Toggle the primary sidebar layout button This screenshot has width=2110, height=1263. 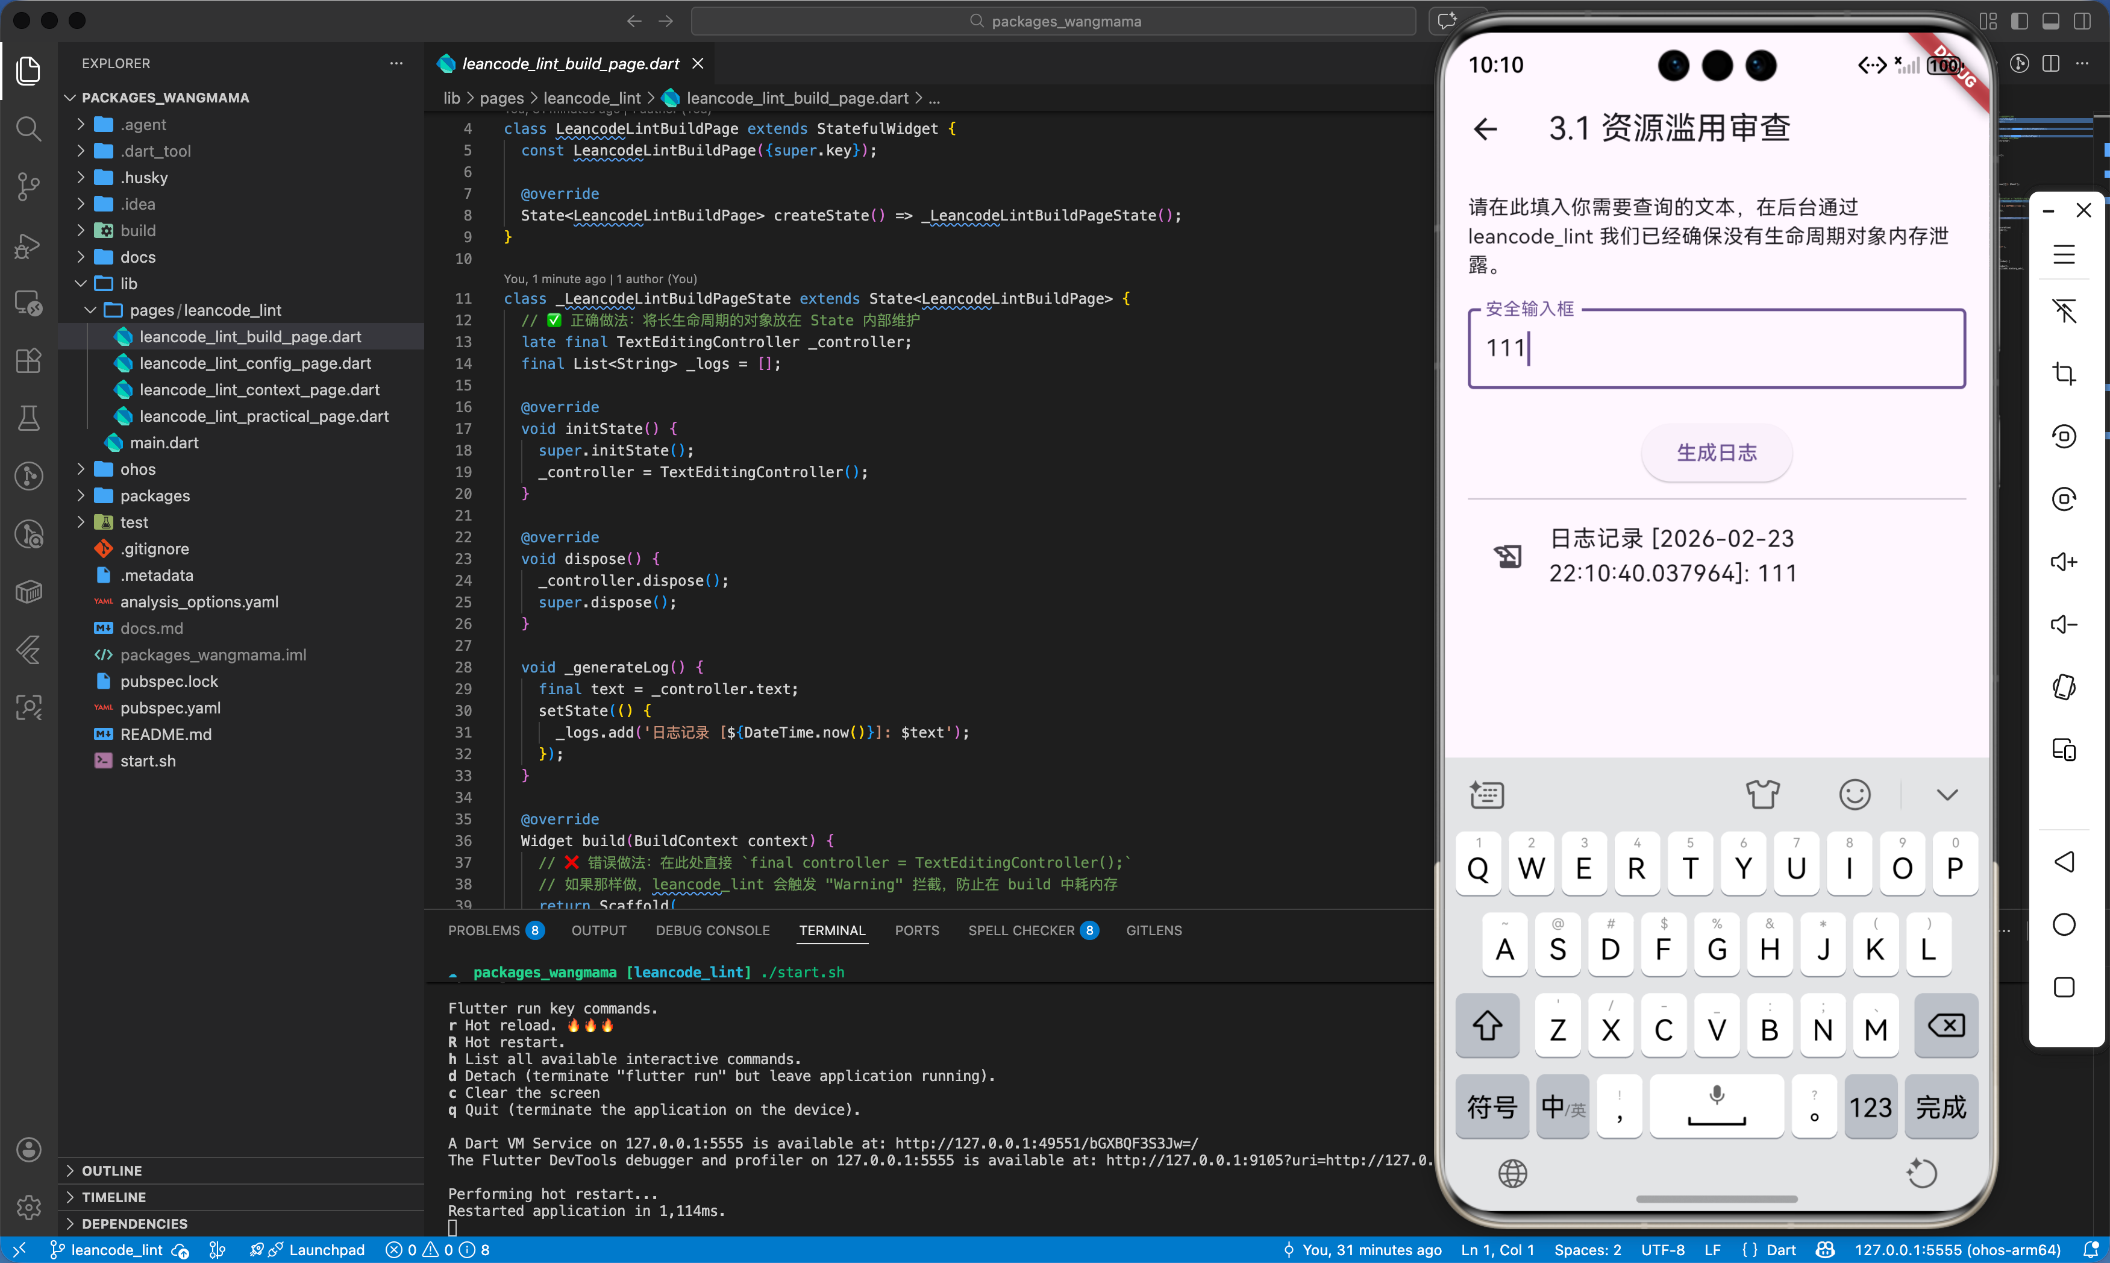2019,21
